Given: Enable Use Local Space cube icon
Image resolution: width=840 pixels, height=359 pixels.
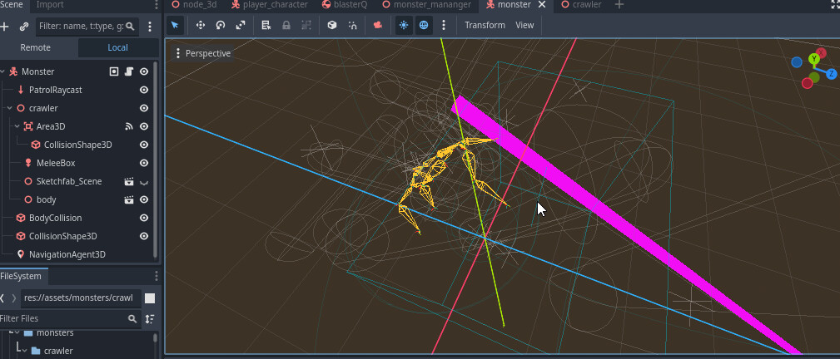Looking at the screenshot, I should coord(332,25).
